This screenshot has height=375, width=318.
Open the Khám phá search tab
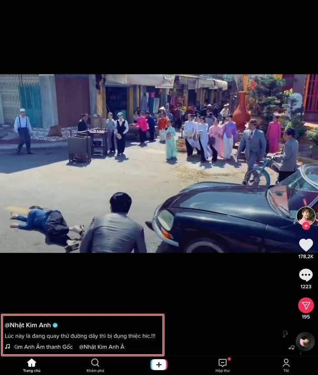tap(95, 365)
